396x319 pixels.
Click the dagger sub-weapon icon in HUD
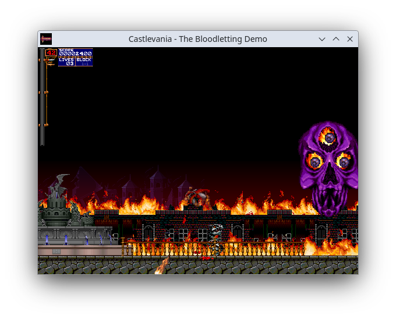pos(51,60)
